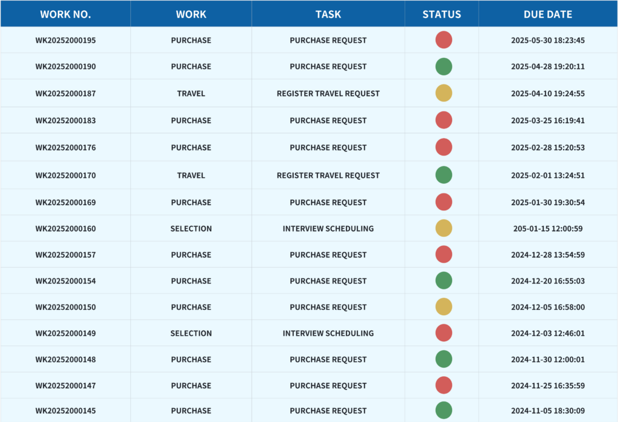Click red status dot for WK20252000195

click(444, 40)
